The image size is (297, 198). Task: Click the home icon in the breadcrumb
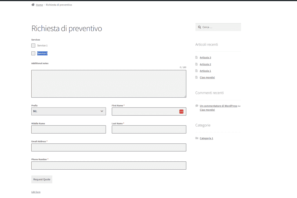tap(33, 4)
